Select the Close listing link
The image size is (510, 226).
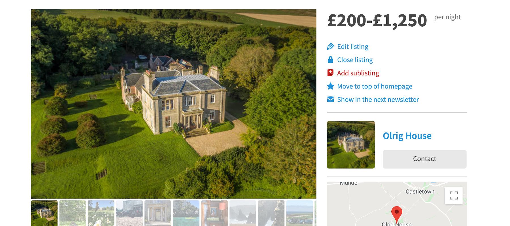(355, 60)
